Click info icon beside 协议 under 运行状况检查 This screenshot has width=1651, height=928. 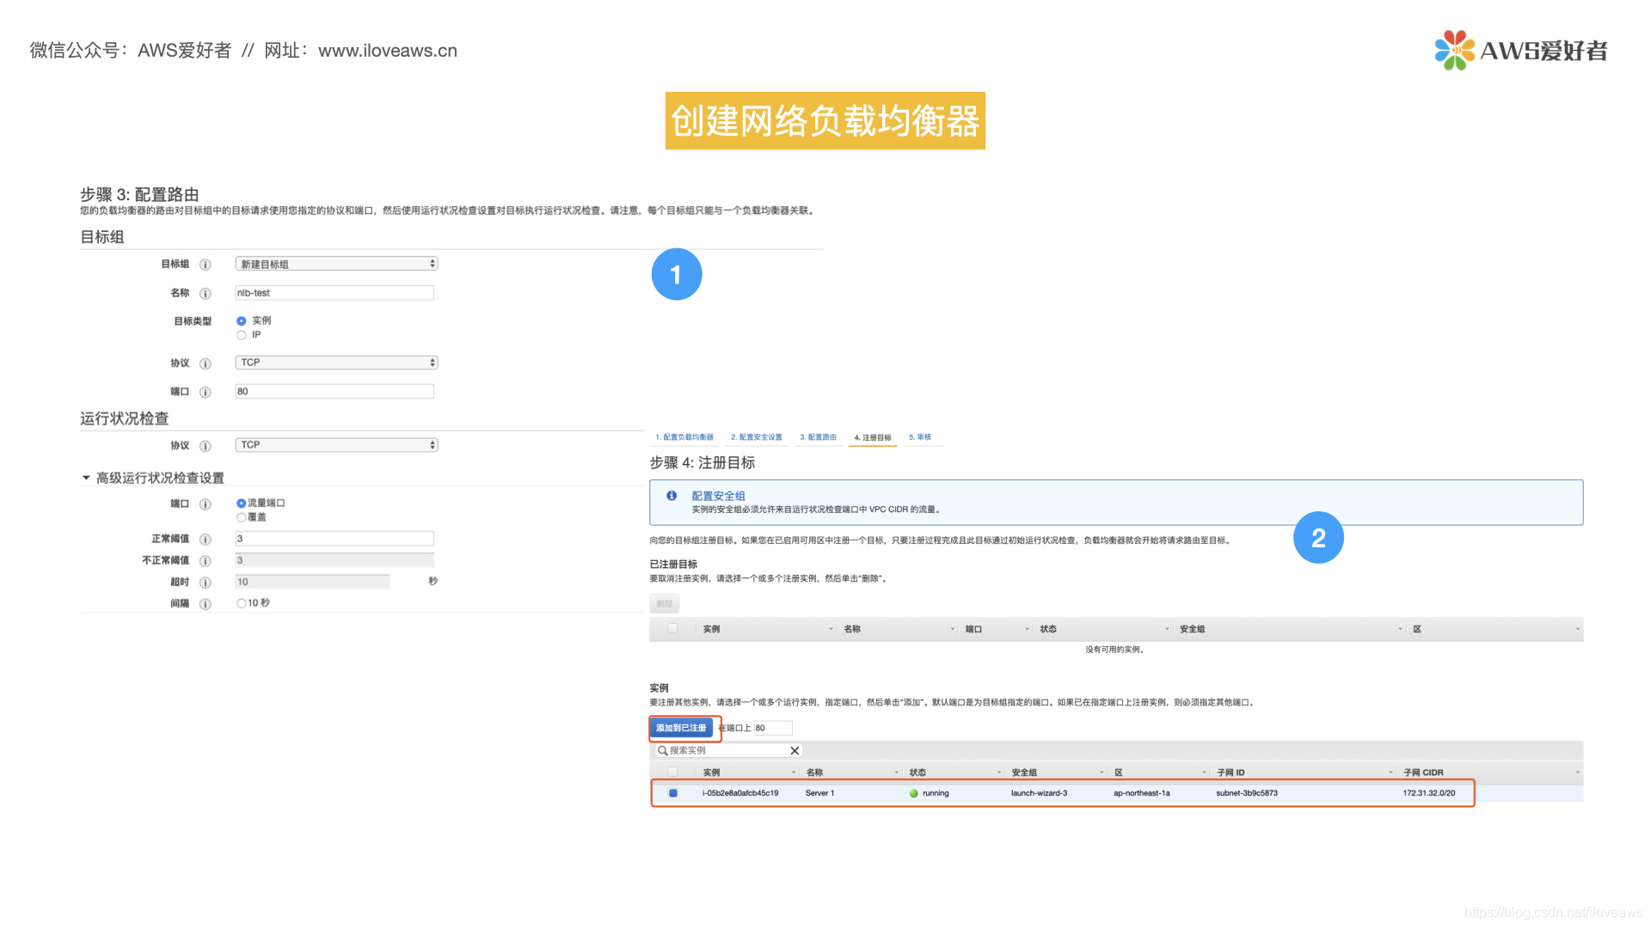[206, 446]
